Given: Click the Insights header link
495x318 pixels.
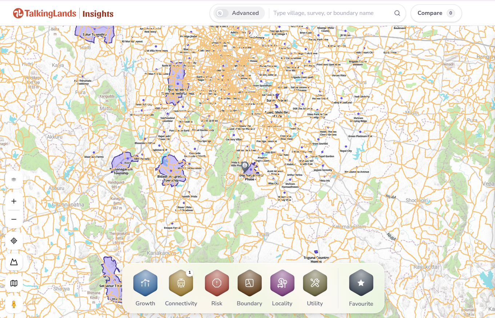Looking at the screenshot, I should click(98, 14).
